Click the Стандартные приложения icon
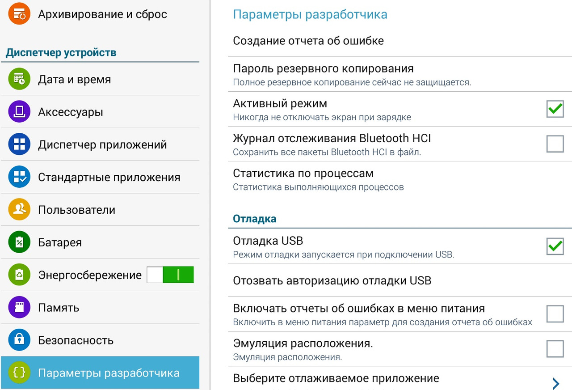 [x=19, y=177]
